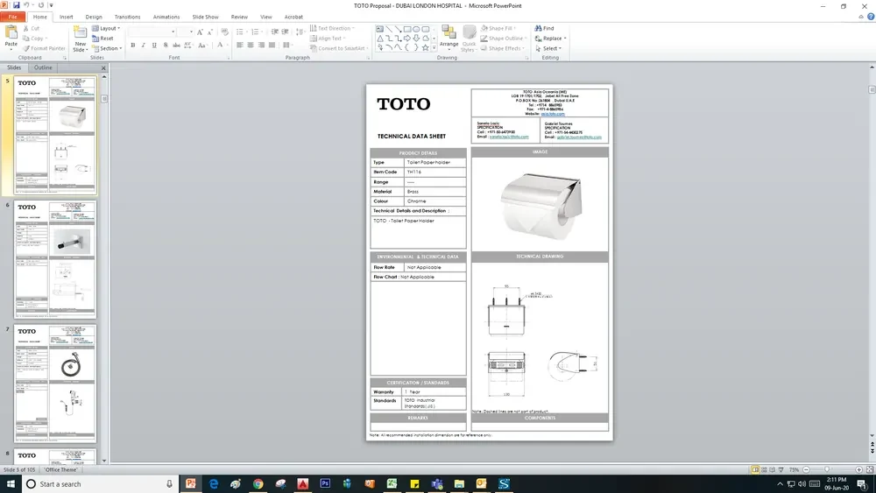Open the font name combo box

click(152, 32)
